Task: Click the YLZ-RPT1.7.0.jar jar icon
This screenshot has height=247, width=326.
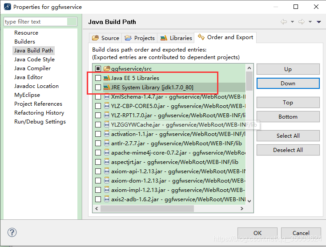Action: tap(107, 116)
